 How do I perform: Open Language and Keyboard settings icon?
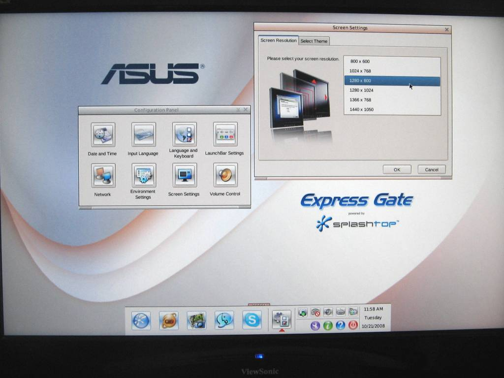(184, 134)
